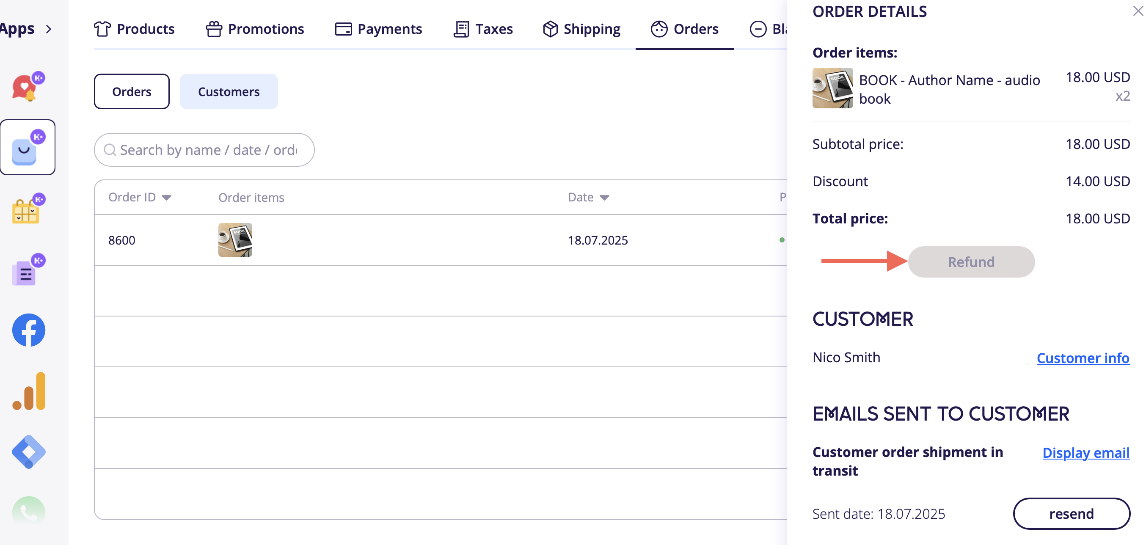The height and width of the screenshot is (545, 1146).
Task: Switch to the Orders tab
Action: [685, 29]
